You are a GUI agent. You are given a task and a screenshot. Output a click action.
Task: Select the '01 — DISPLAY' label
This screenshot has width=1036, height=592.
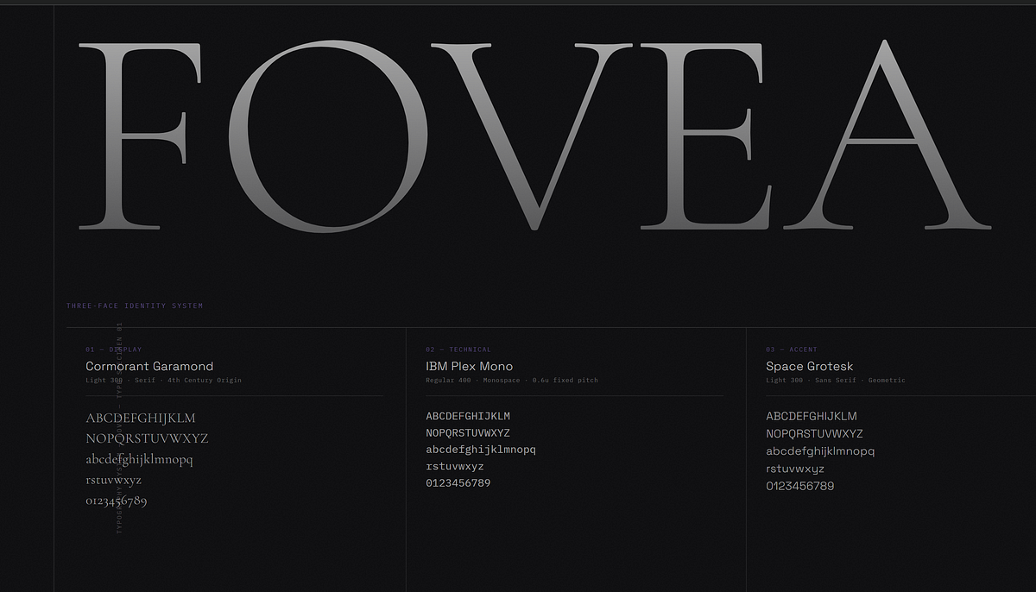tap(114, 350)
